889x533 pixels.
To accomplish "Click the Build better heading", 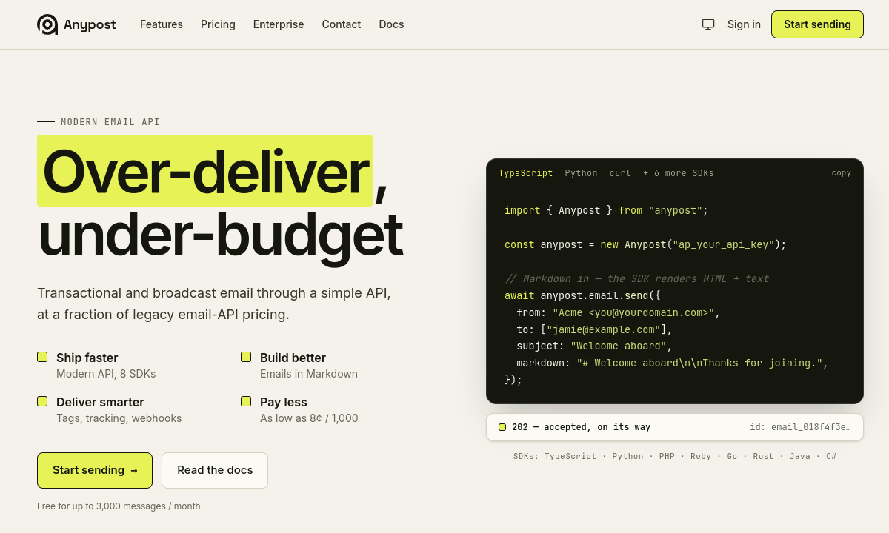I will 293,358.
